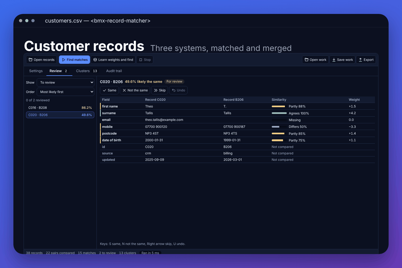
Task: Click the first name similarity bar
Action: (279, 106)
